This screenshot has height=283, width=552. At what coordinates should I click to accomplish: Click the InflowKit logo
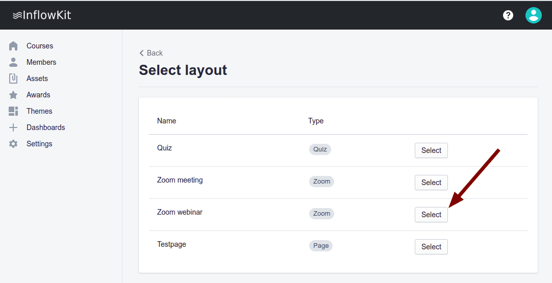[x=42, y=15]
